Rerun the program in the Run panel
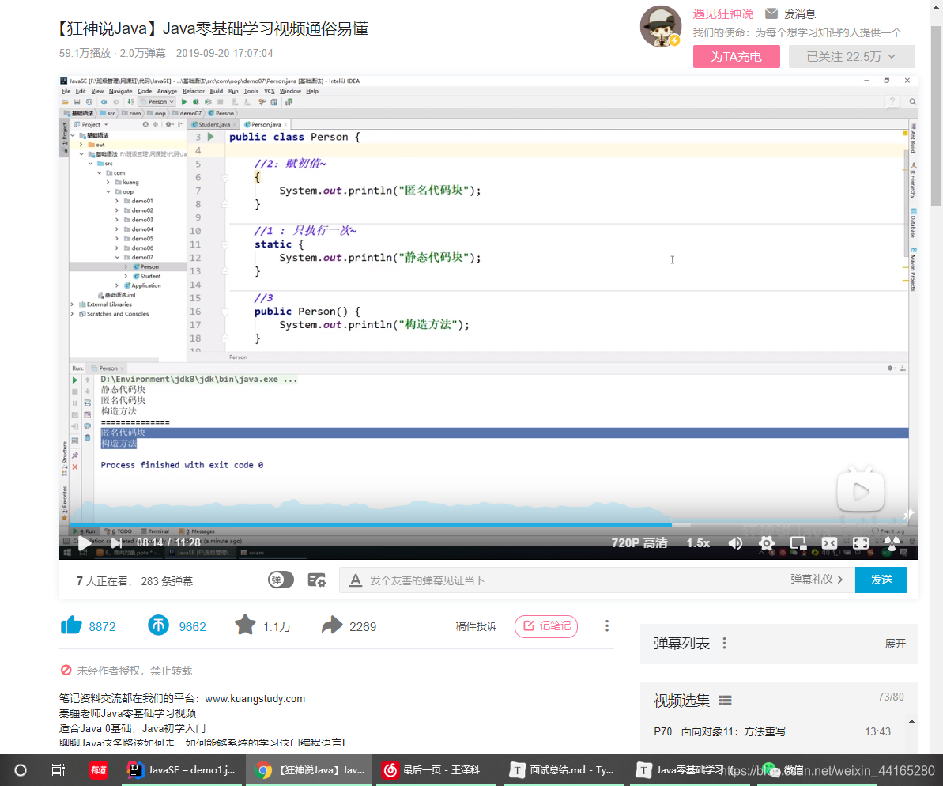Image resolution: width=943 pixels, height=786 pixels. tap(75, 380)
